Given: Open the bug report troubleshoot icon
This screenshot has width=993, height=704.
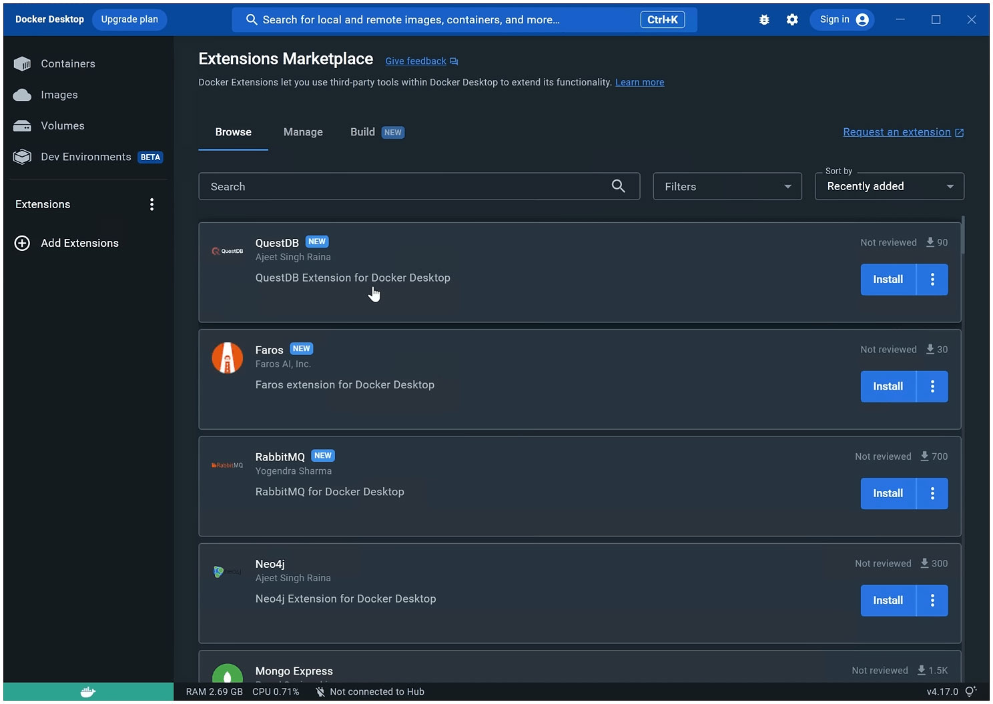Looking at the screenshot, I should (764, 20).
